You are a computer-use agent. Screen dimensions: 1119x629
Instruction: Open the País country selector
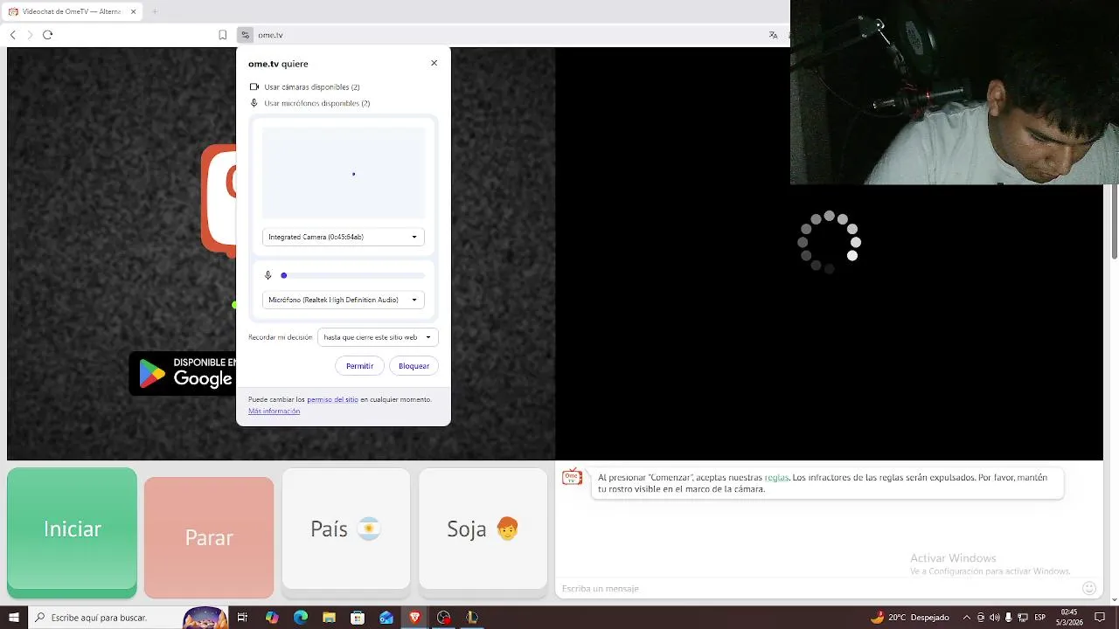346,529
